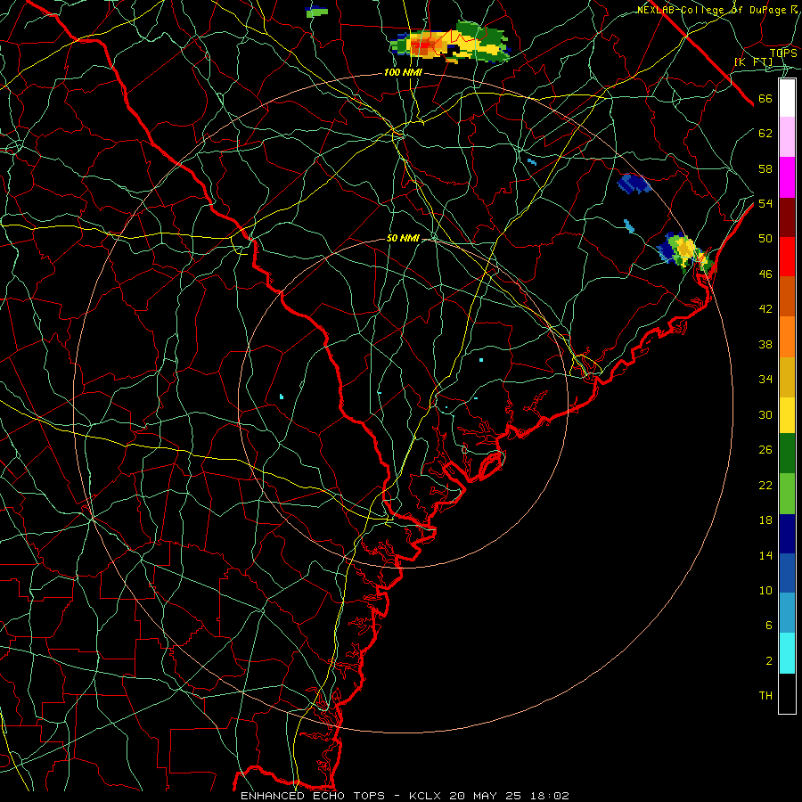This screenshot has height=802, width=802.
Task: Click the legend value "54"
Action: coord(765,203)
